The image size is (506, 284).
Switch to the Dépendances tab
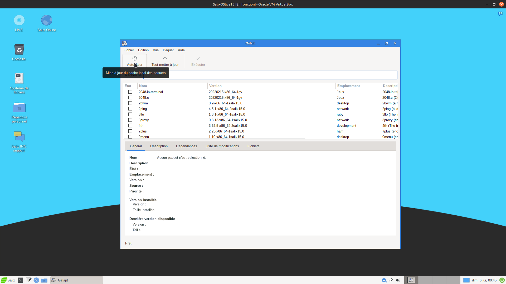[186, 146]
